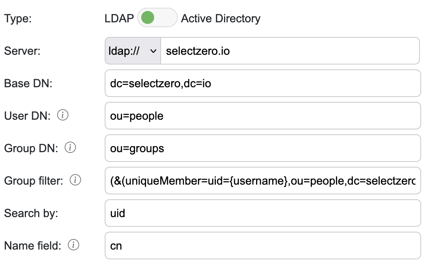Click the User DN field with ou=people

pos(262,116)
